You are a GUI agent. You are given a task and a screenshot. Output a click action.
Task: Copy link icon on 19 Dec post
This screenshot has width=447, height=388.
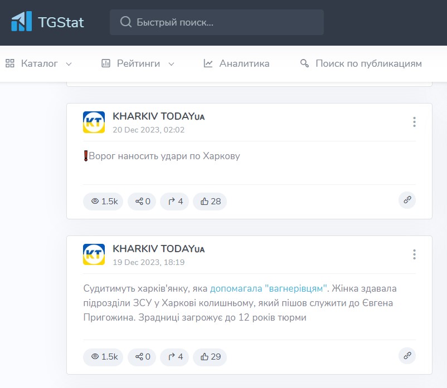tap(407, 356)
